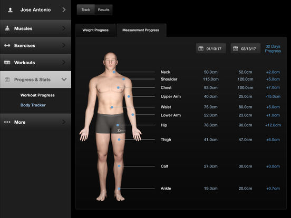
Task: Click the Exercises dumbbell icon
Action: click(7, 45)
